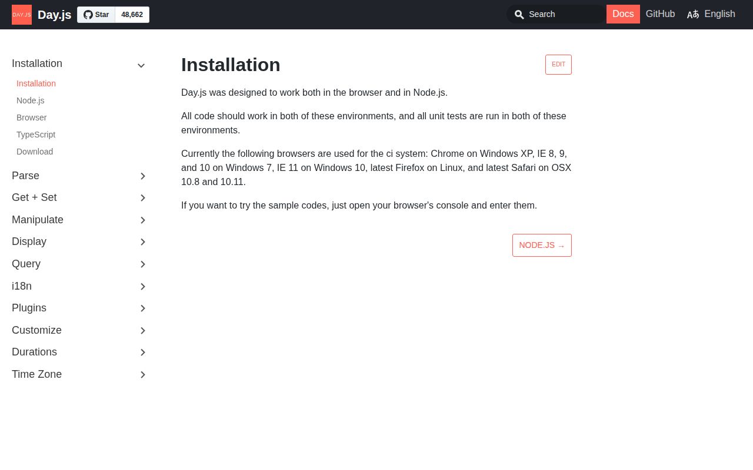Click the GitHub Star button
753x470 pixels.
click(x=96, y=15)
